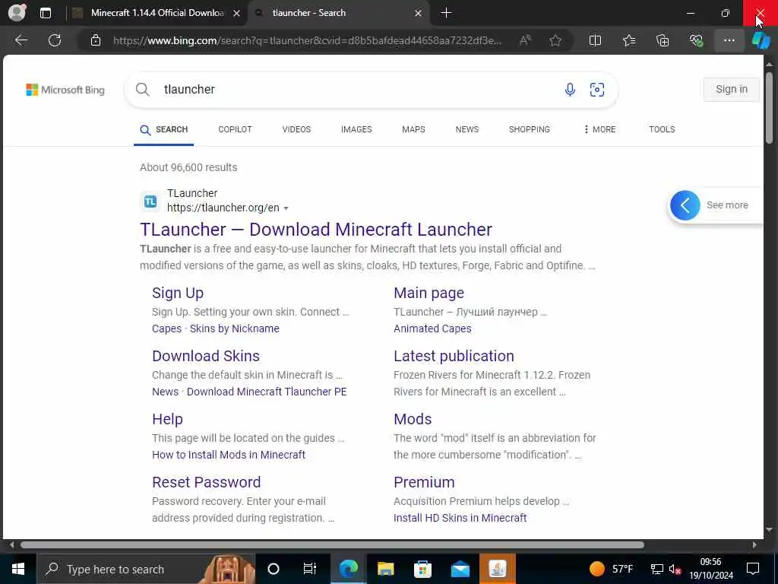Switch to the COPILOT tab
The image size is (778, 584).
coord(235,129)
